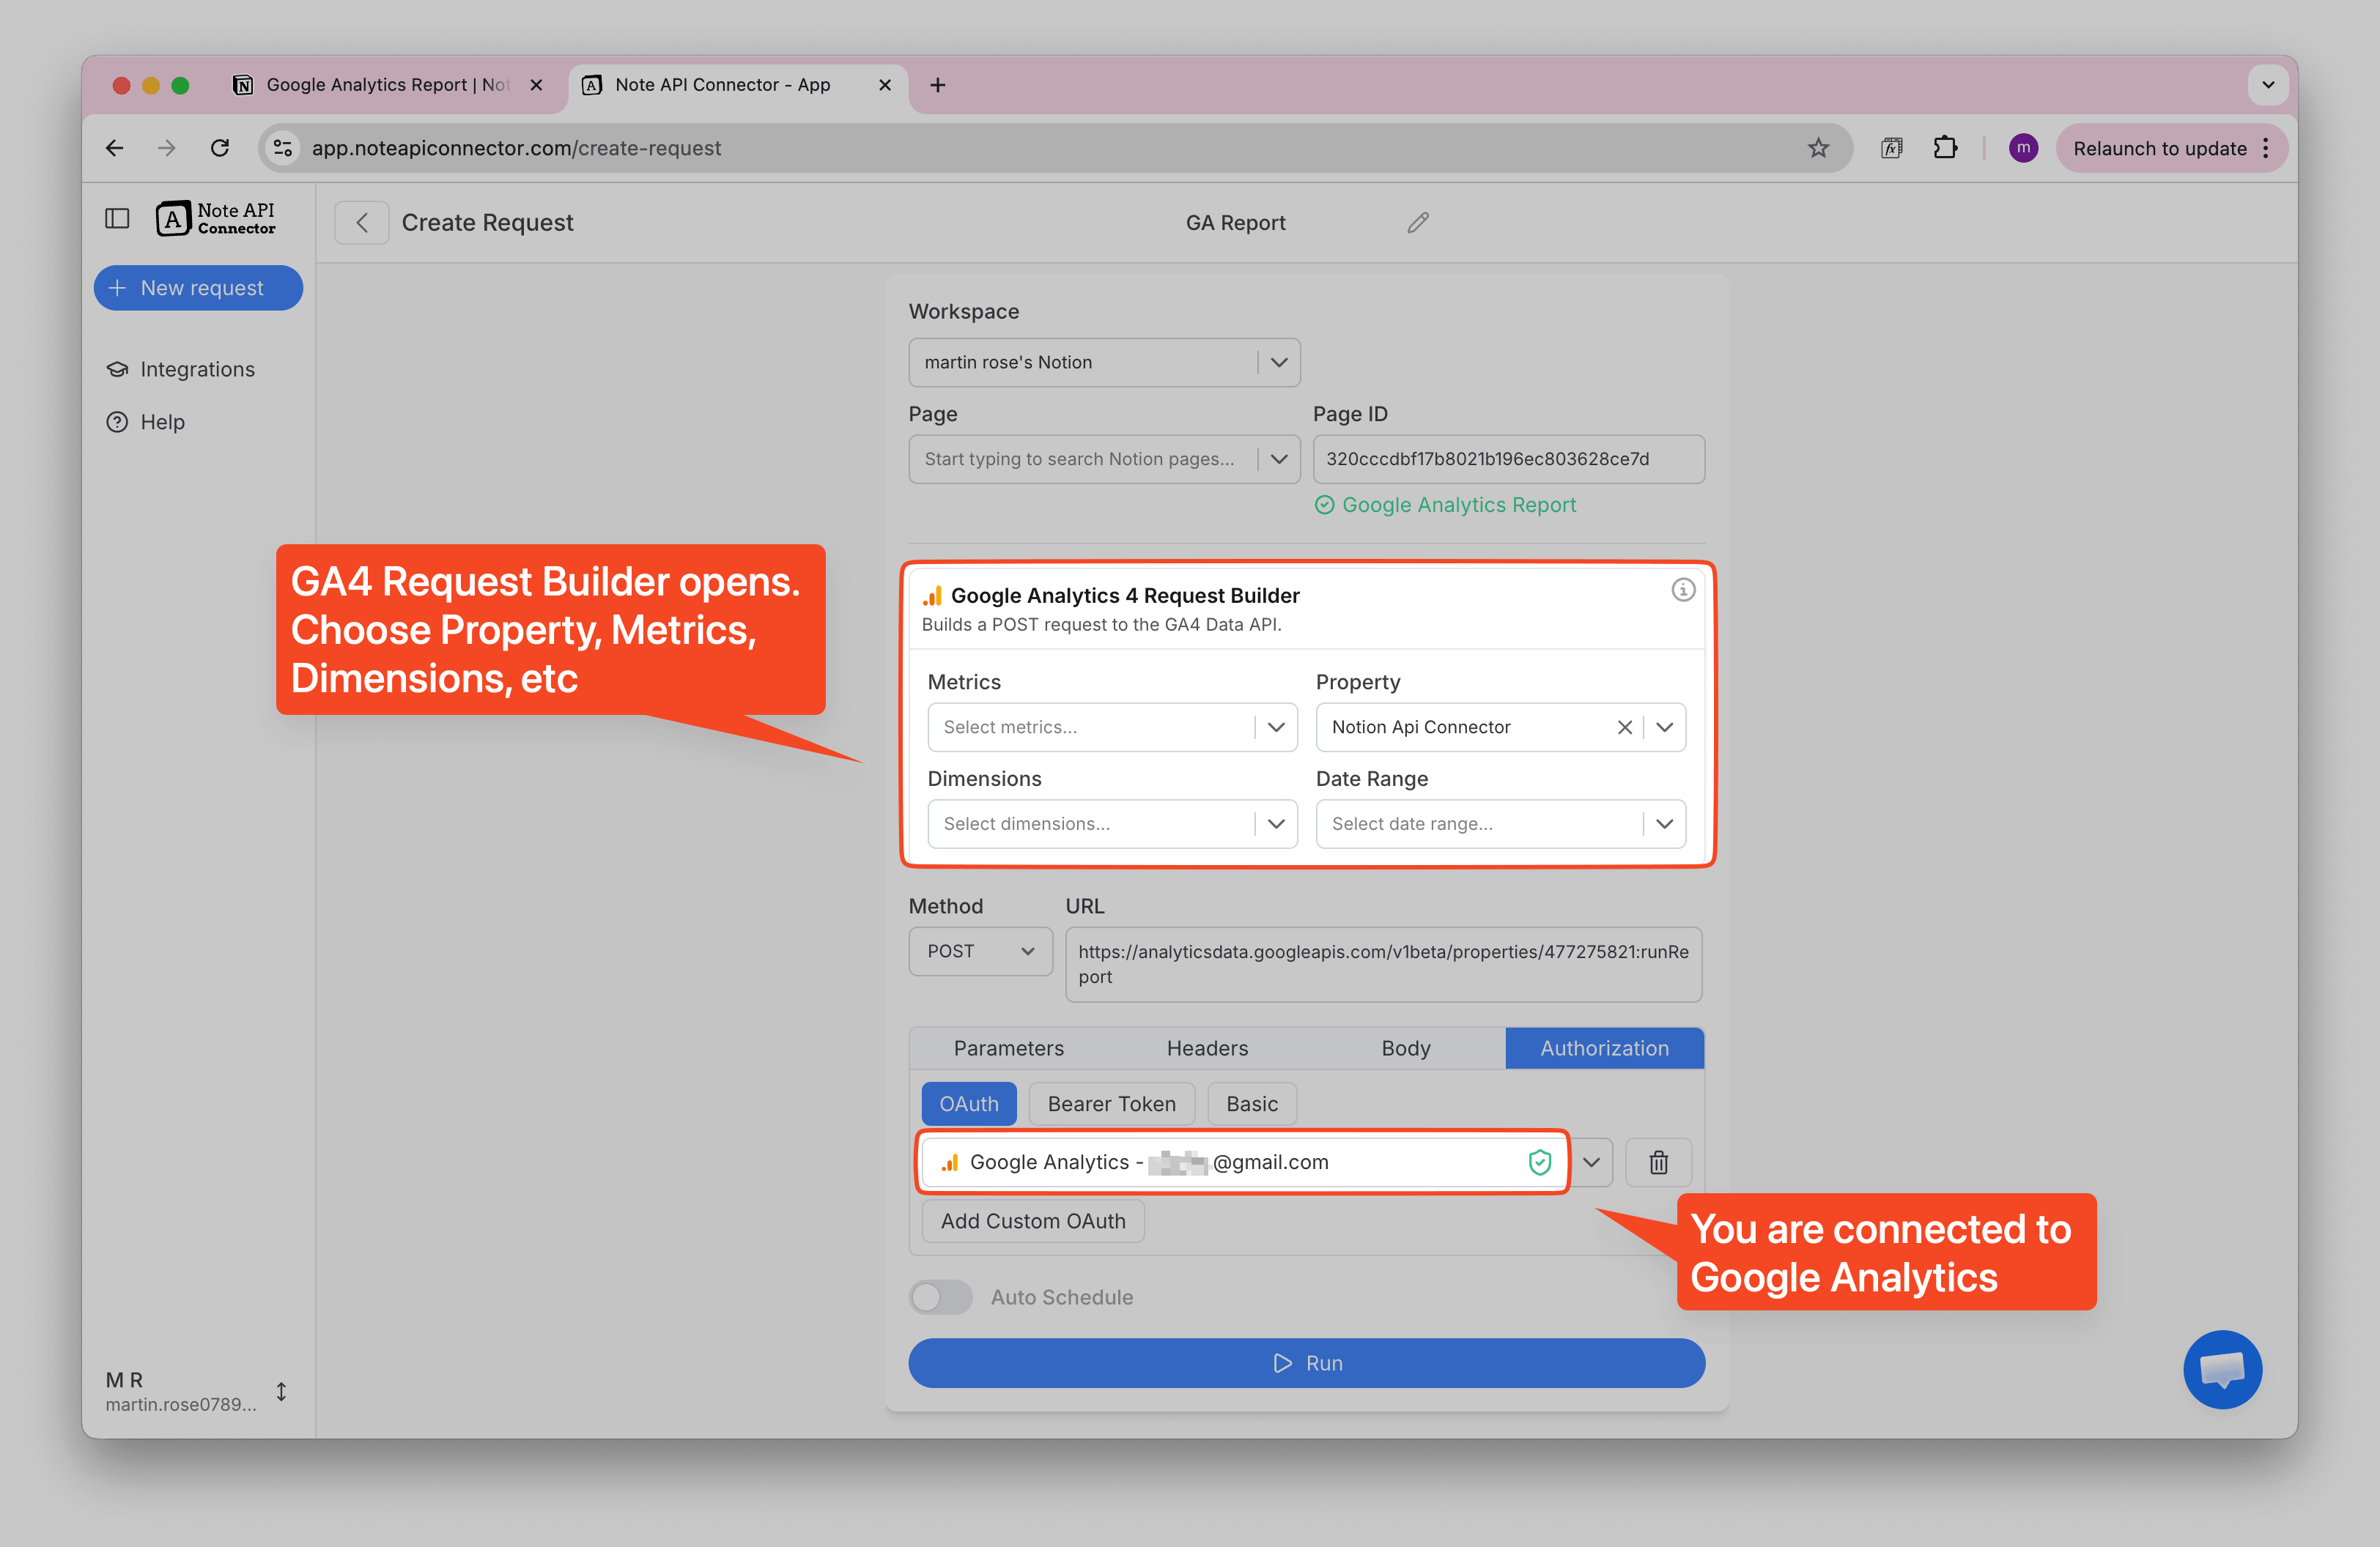This screenshot has height=1547, width=2380.
Task: Toggle the sidebar collapse icon
Action: (x=117, y=218)
